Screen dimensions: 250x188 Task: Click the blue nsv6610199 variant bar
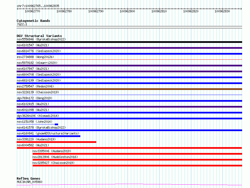pos(129,83)
